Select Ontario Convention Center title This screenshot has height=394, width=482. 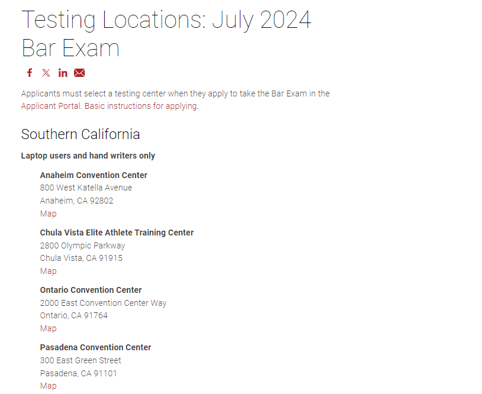point(91,290)
